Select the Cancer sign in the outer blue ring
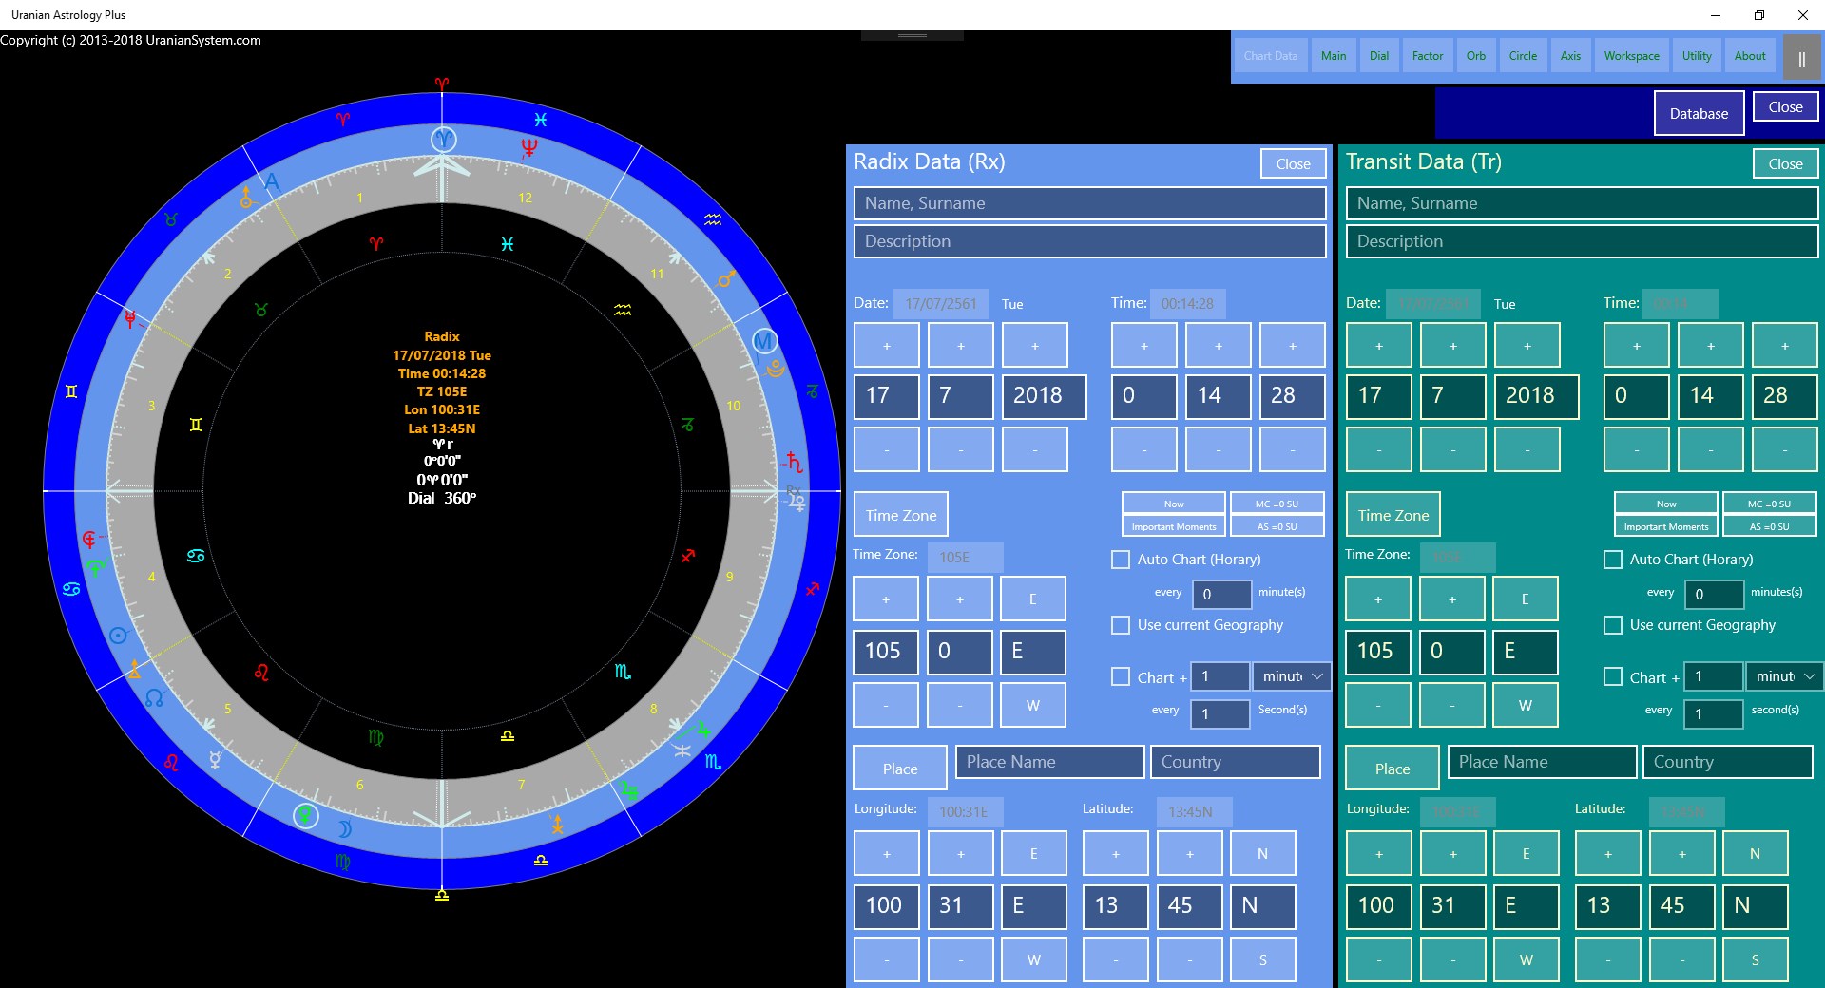The image size is (1825, 988). tap(71, 590)
